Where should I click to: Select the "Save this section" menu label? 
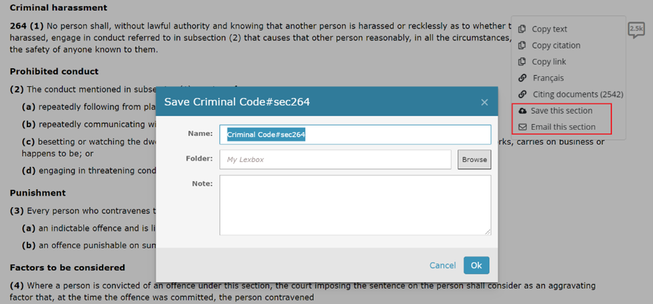click(x=561, y=110)
